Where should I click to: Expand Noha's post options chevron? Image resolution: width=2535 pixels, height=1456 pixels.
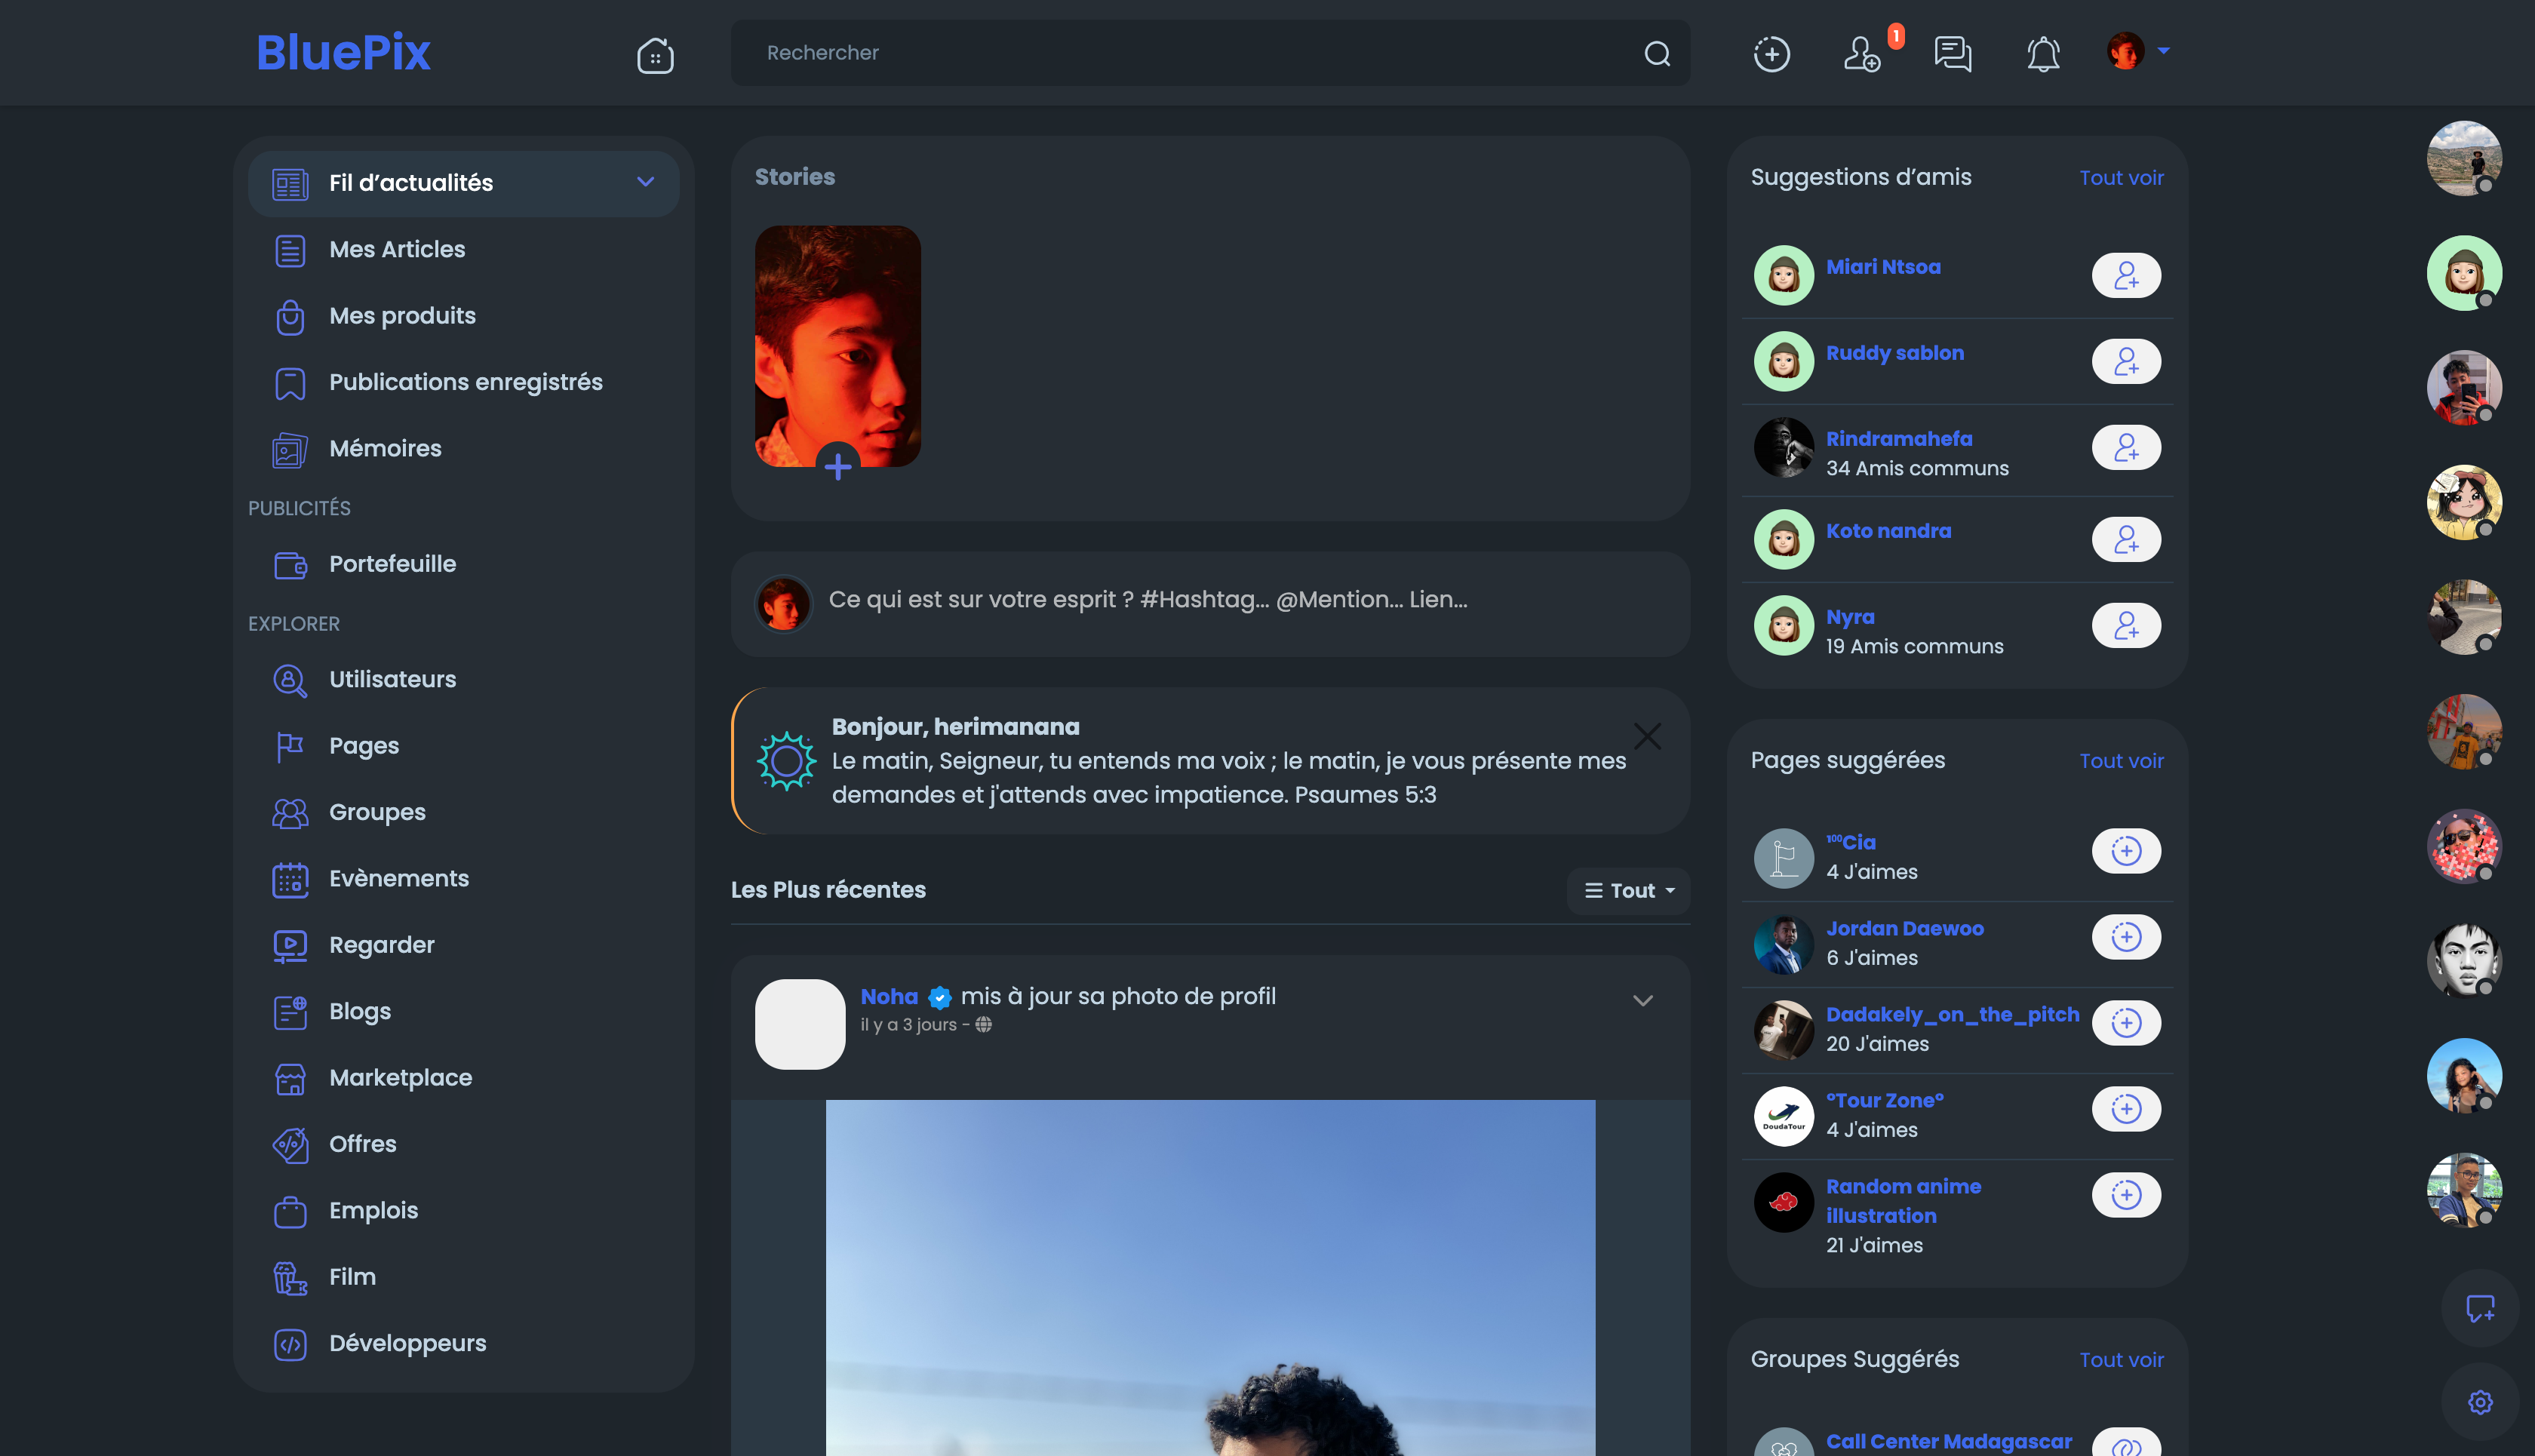1642,1000
